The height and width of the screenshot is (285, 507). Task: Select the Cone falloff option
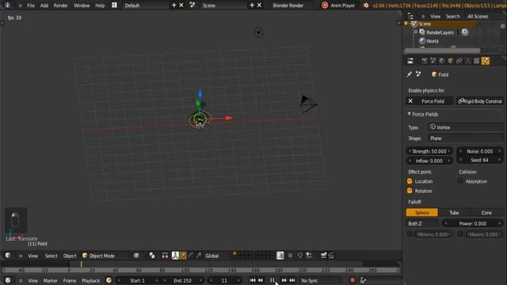click(486, 213)
